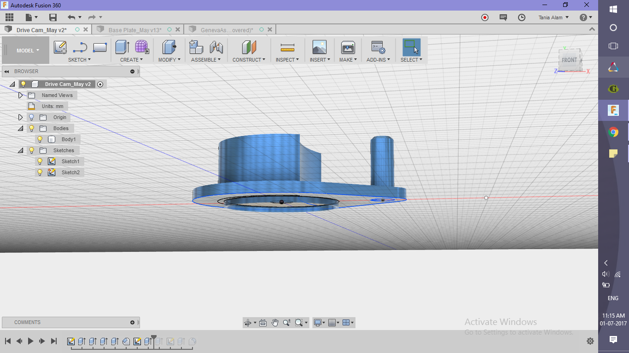Click the Offset Plane construct icon
The image size is (629, 353).
[249, 47]
